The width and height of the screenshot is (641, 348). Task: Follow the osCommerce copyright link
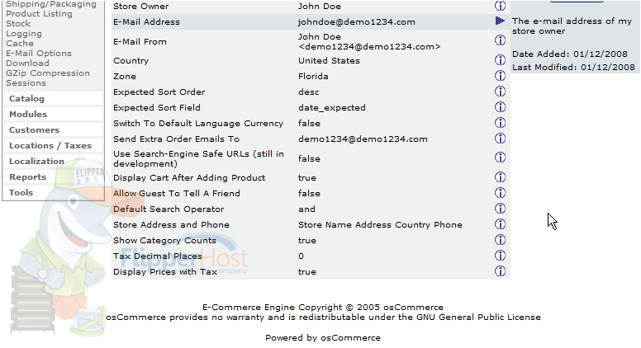click(x=413, y=308)
